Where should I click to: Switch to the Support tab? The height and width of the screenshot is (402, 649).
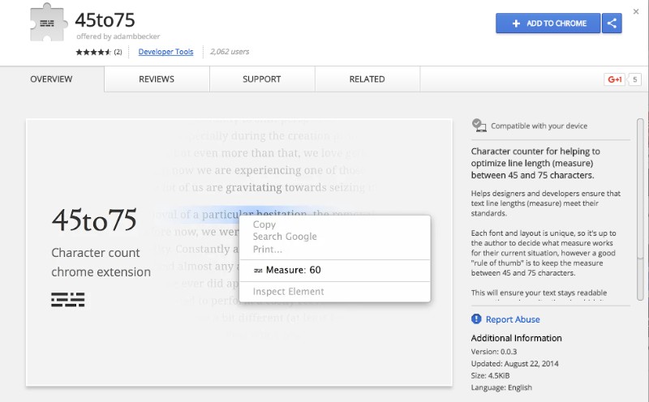click(262, 79)
